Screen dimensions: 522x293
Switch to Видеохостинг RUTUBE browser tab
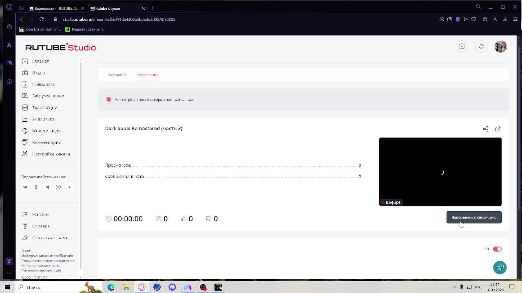(x=53, y=8)
